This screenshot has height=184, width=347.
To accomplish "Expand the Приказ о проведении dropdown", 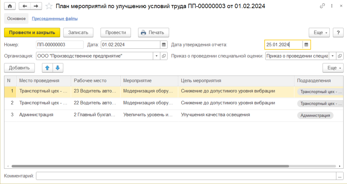I will [x=332, y=56].
